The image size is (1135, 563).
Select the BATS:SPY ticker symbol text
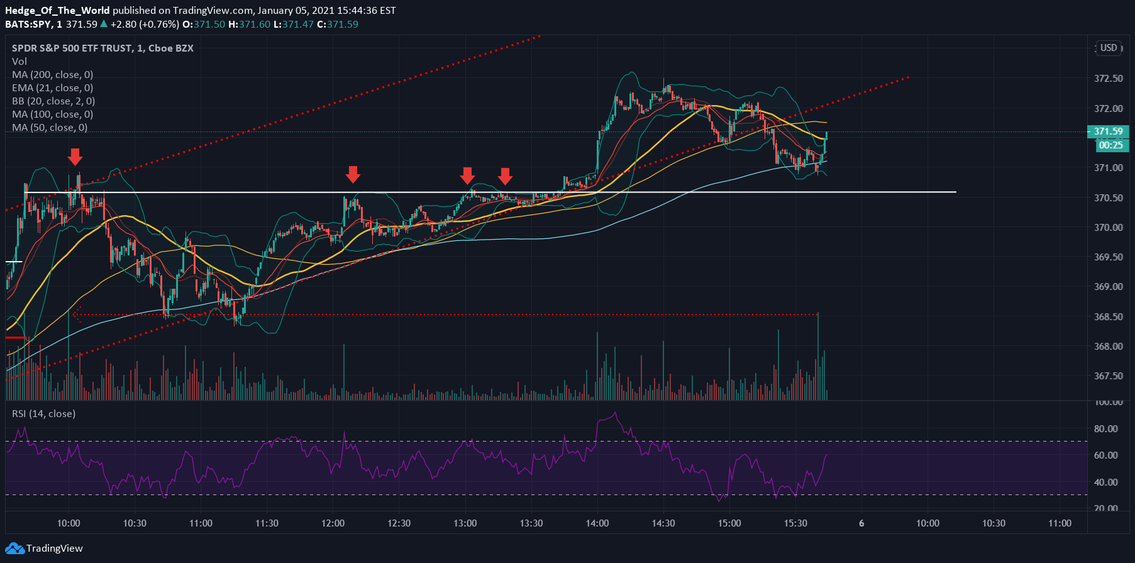tap(29, 25)
